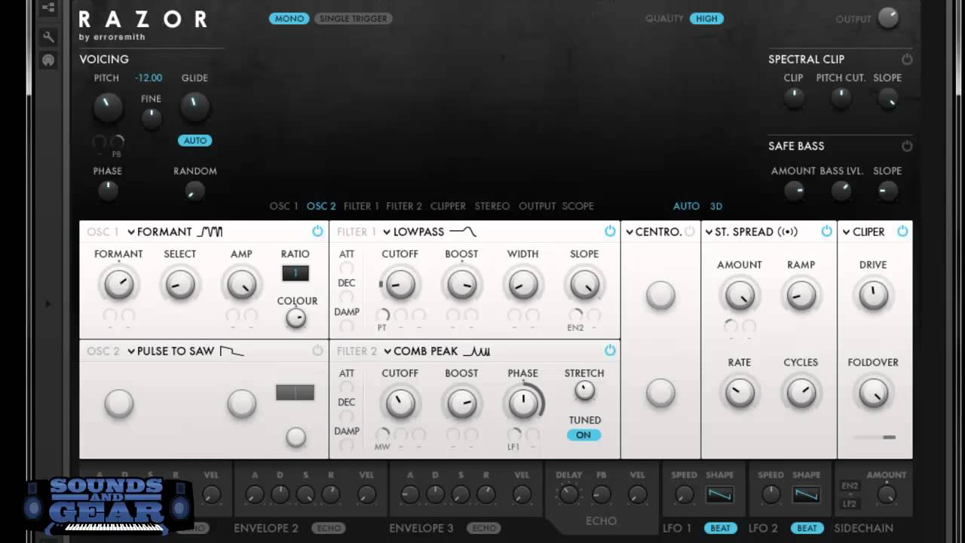Click the St. Spread Rate knob

tap(740, 392)
